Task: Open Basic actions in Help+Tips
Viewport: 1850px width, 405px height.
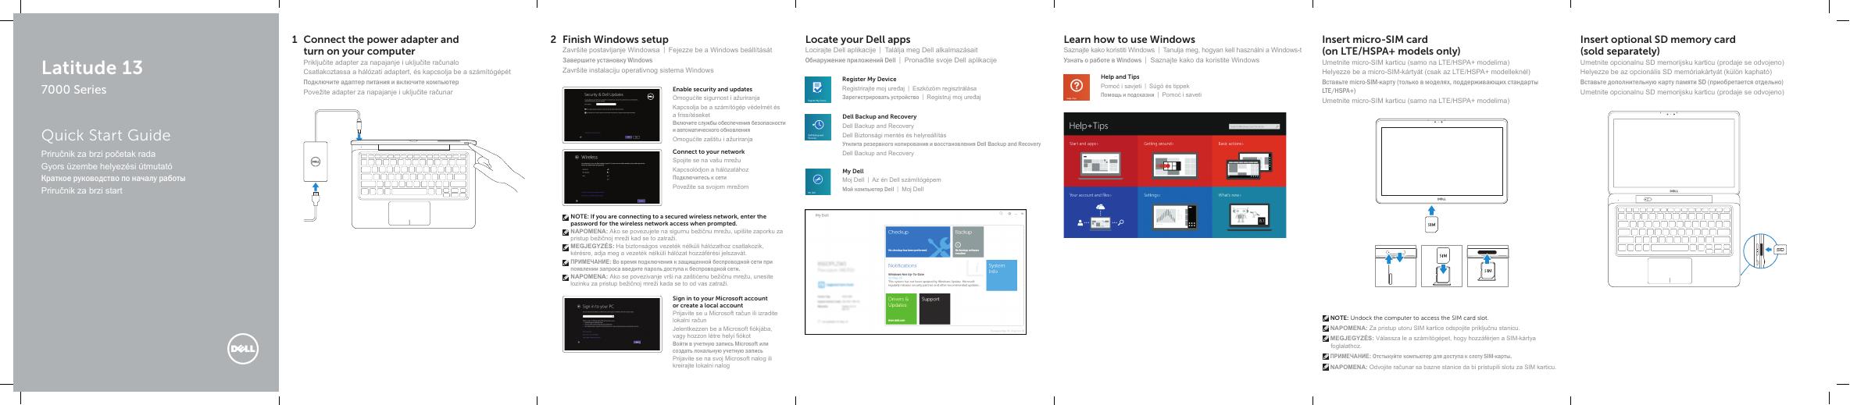Action: coord(1248,162)
